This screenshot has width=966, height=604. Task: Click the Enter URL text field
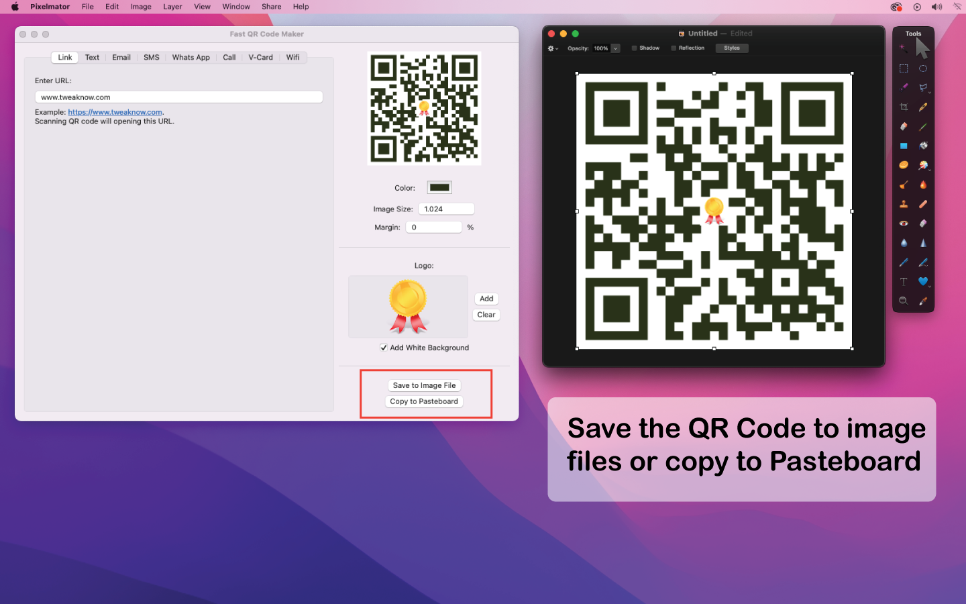178,97
